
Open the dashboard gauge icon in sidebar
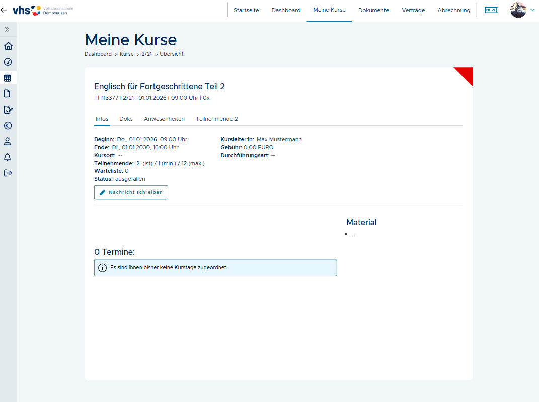[x=8, y=62]
